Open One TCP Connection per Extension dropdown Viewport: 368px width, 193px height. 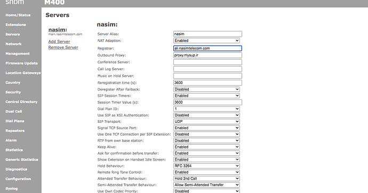tap(206, 134)
